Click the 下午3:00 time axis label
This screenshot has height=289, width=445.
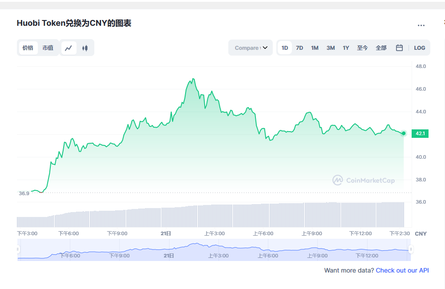(x=27, y=233)
